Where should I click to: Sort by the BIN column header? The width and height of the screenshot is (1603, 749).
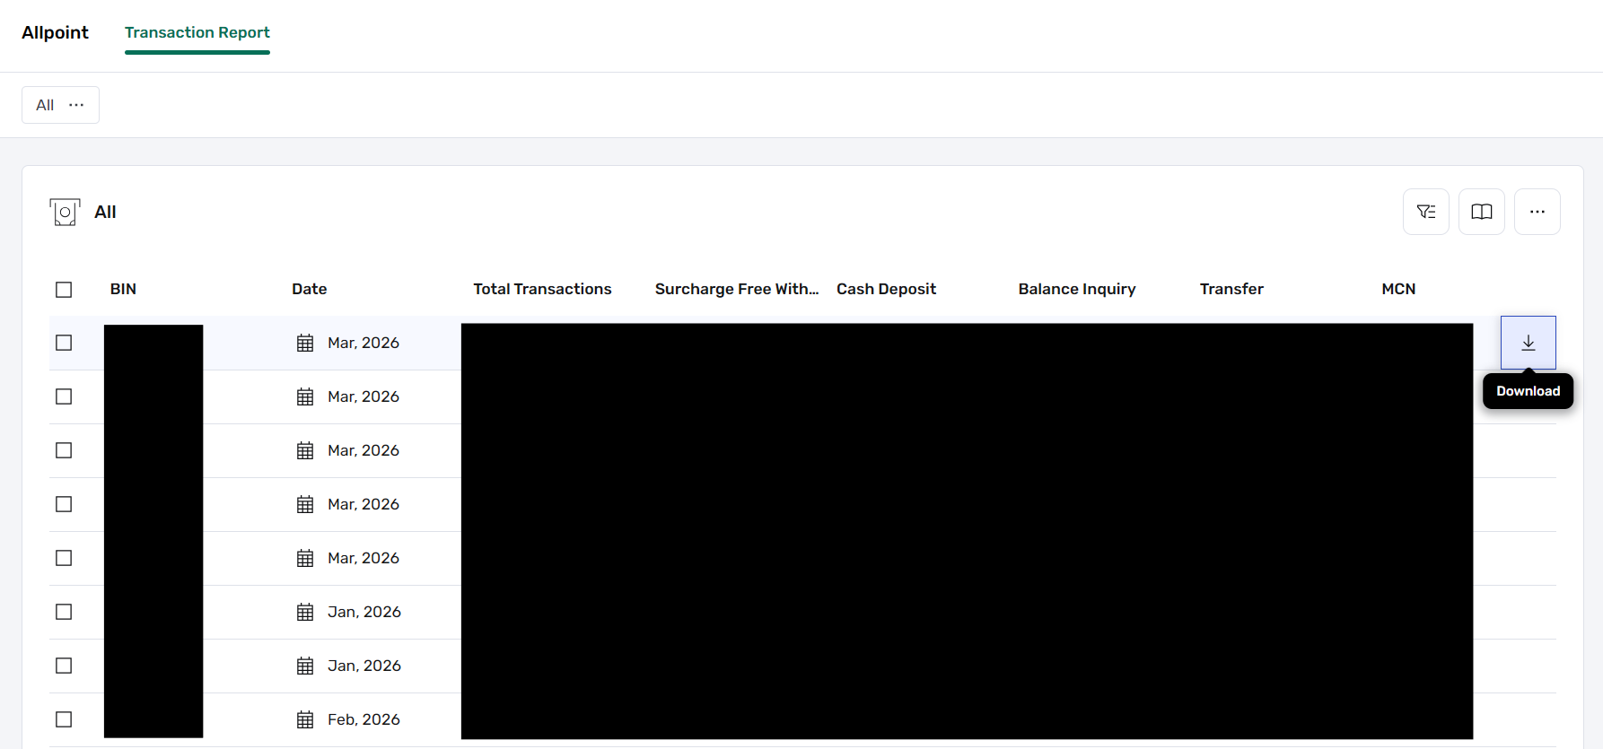[123, 289]
